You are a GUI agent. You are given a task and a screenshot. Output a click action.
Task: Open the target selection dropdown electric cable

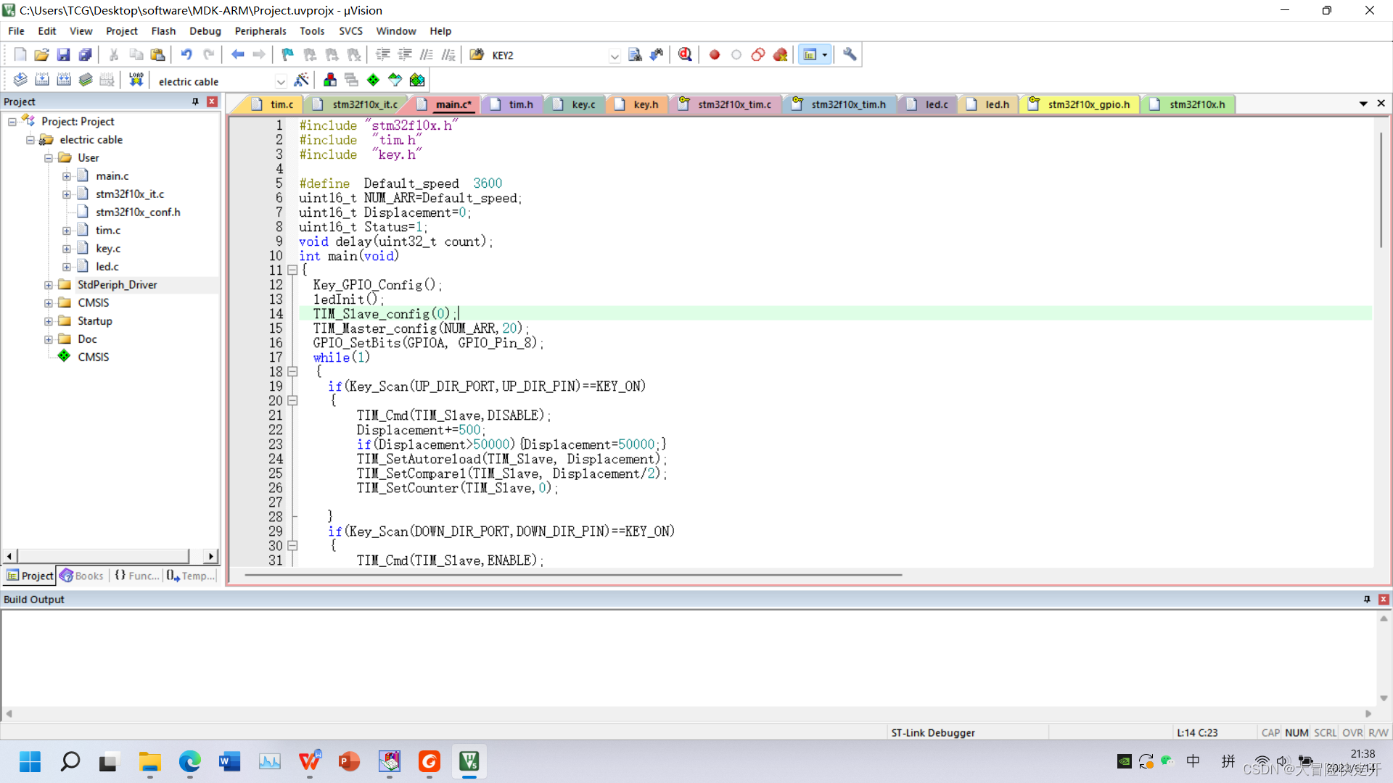pyautogui.click(x=280, y=81)
